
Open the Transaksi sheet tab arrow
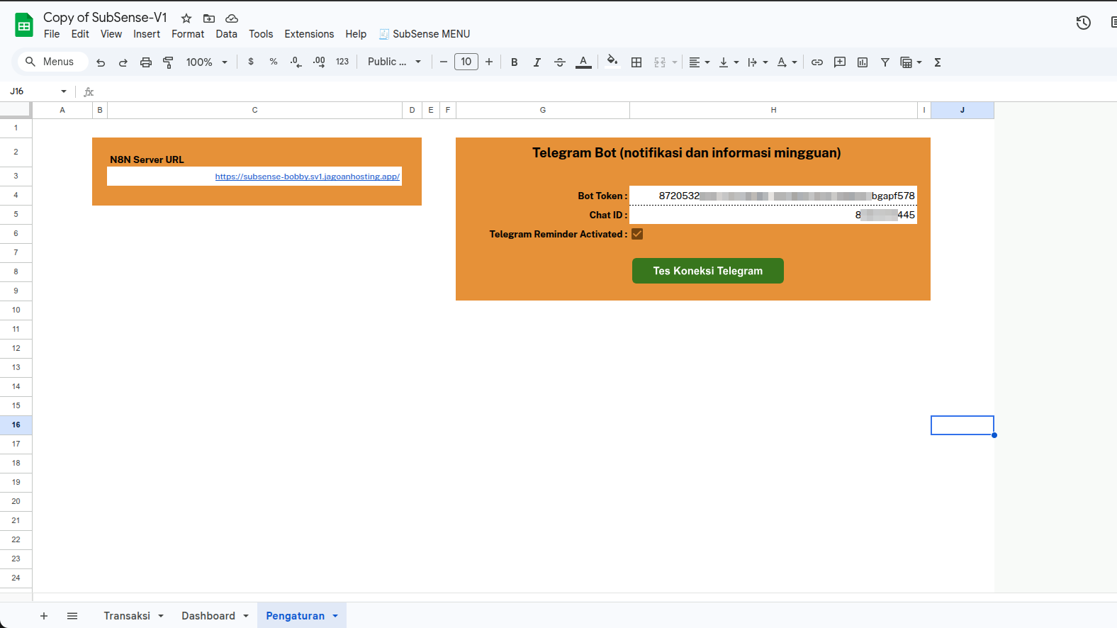click(161, 616)
